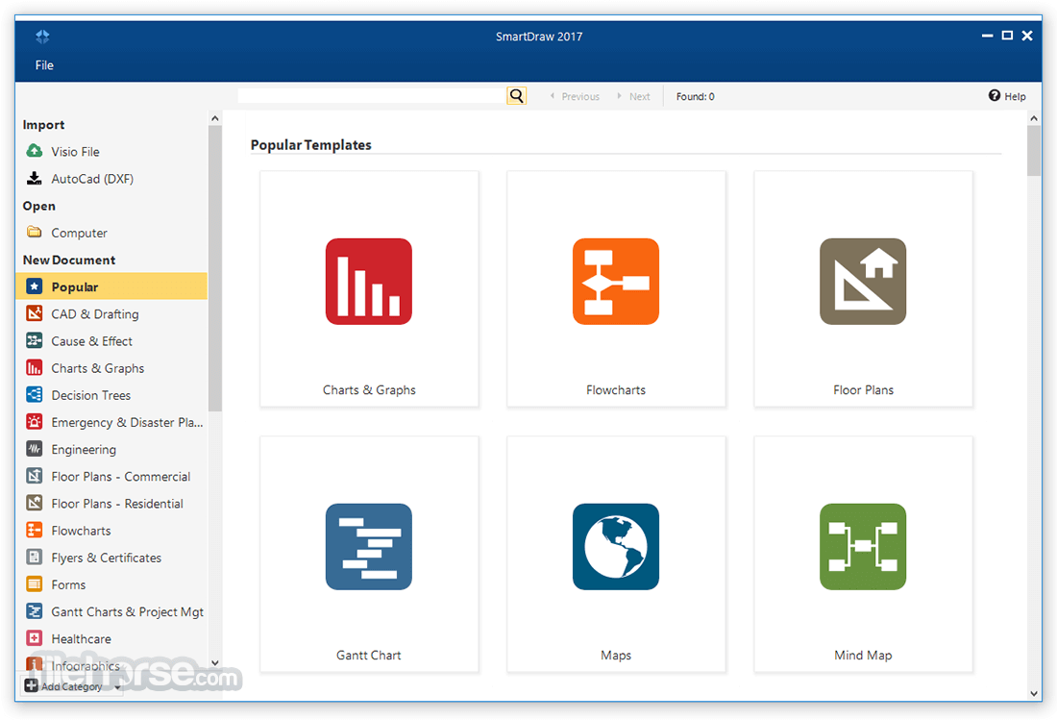Click templates pane scroll down arrow
This screenshot has width=1057, height=720.
(1034, 693)
